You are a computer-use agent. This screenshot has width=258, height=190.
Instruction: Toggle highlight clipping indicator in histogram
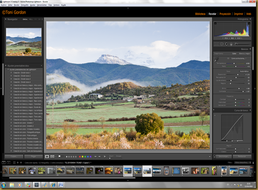pyautogui.click(x=249, y=24)
